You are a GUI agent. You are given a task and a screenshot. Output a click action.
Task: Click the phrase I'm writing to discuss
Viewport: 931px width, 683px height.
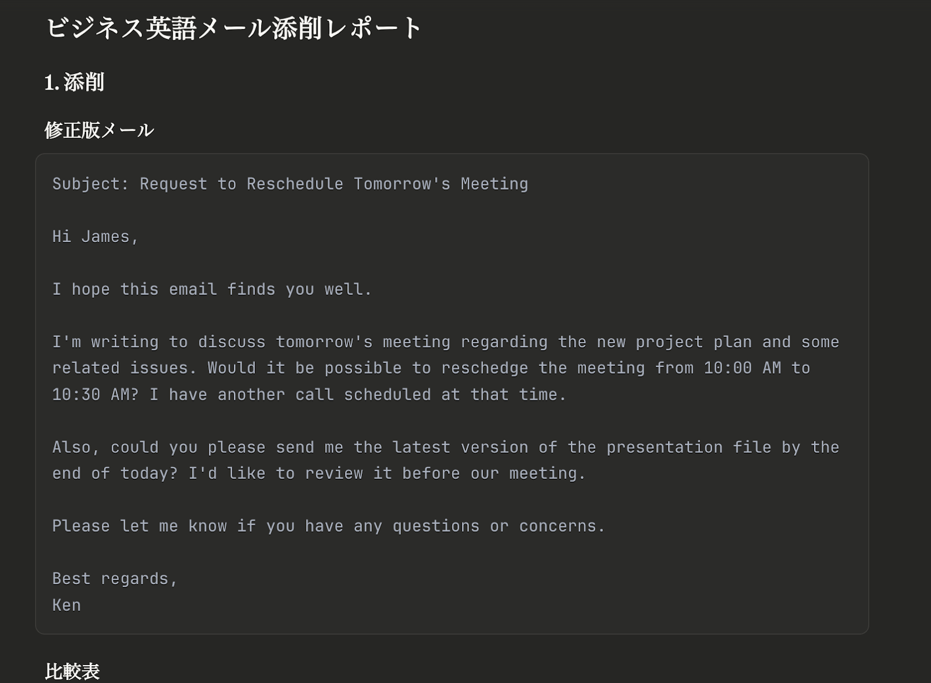pos(158,342)
